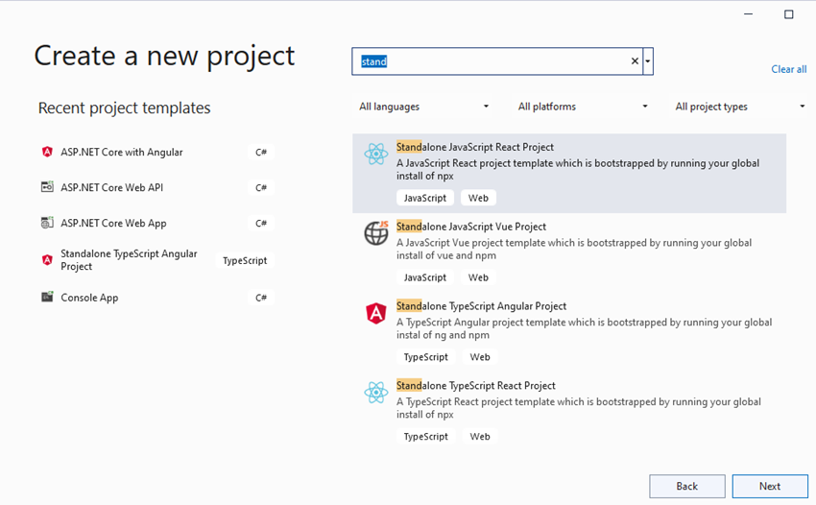
Task: Open the All languages filter dropdown
Action: point(423,107)
